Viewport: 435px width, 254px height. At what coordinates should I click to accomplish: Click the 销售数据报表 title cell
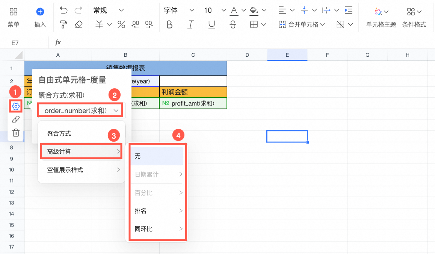[x=125, y=68]
